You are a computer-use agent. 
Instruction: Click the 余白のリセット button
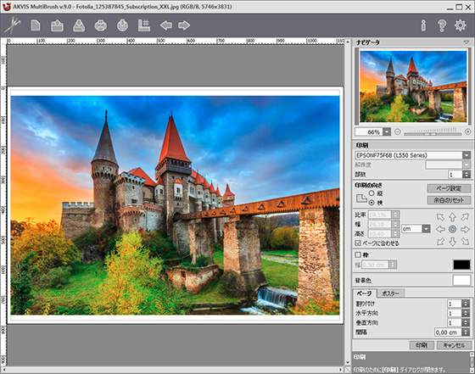pos(449,200)
